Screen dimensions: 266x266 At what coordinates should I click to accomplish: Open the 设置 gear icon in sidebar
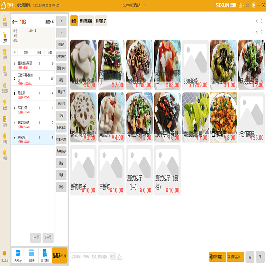(5, 155)
